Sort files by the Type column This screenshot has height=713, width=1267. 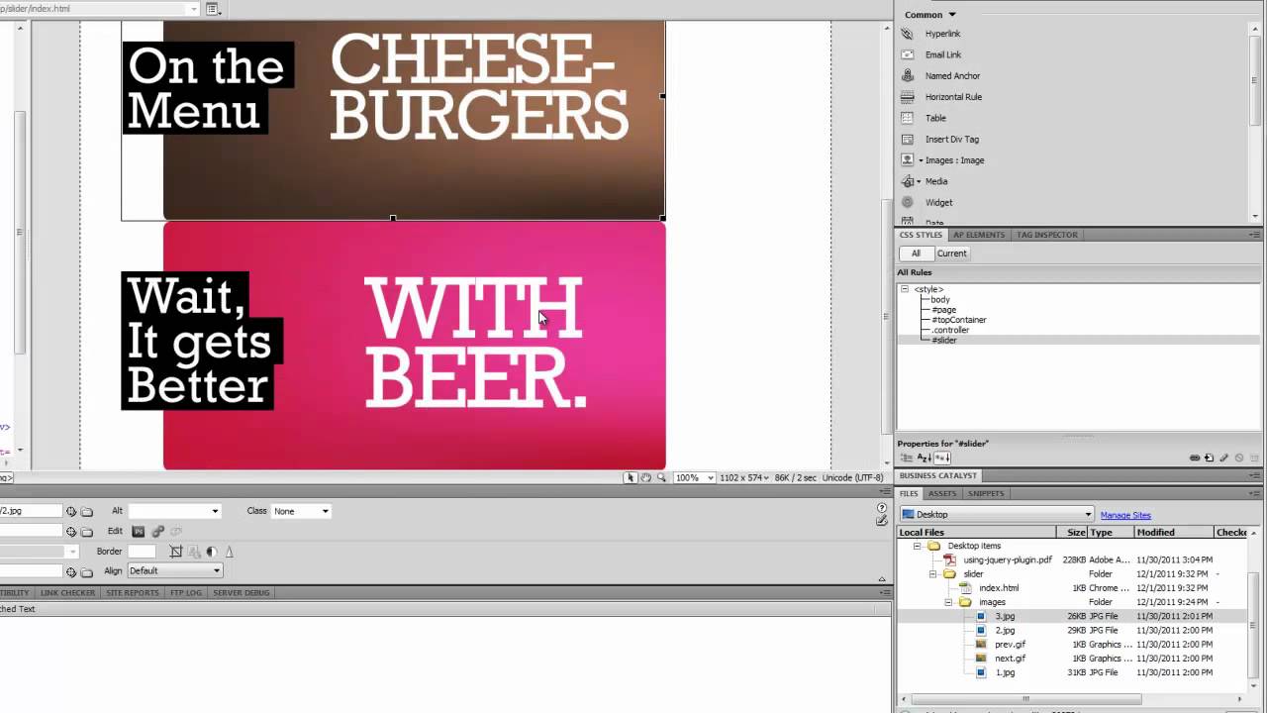(x=1111, y=532)
